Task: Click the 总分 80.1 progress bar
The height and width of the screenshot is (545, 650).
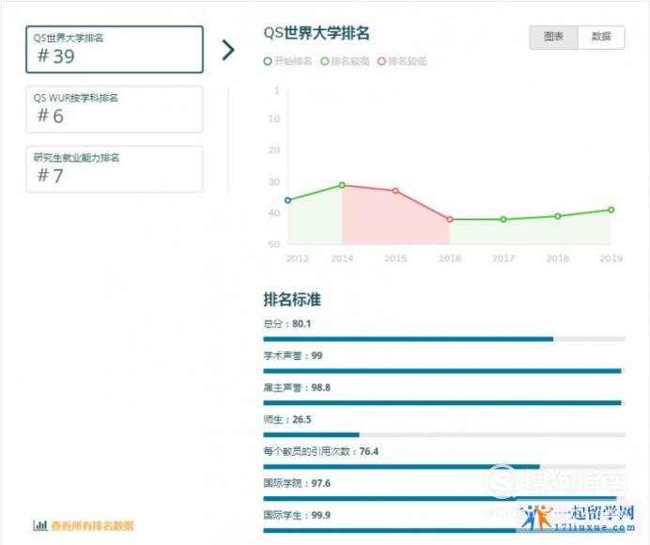Action: [x=444, y=339]
